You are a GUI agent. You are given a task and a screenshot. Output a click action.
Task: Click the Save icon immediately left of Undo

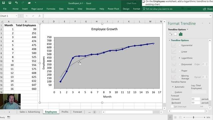click(10, 3)
